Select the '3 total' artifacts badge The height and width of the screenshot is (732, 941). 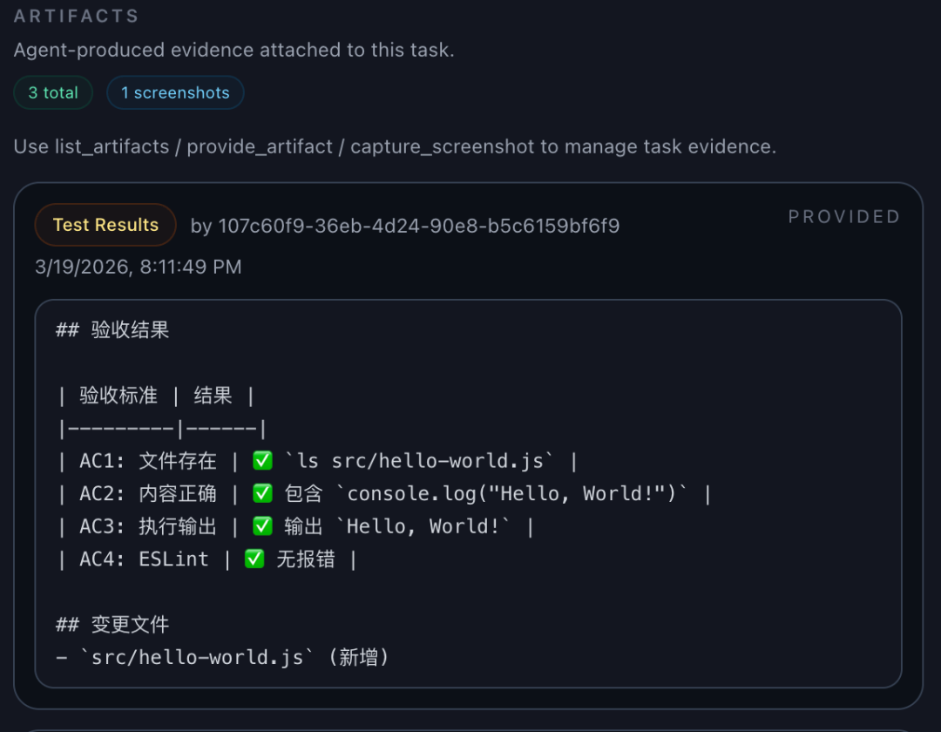pos(53,93)
